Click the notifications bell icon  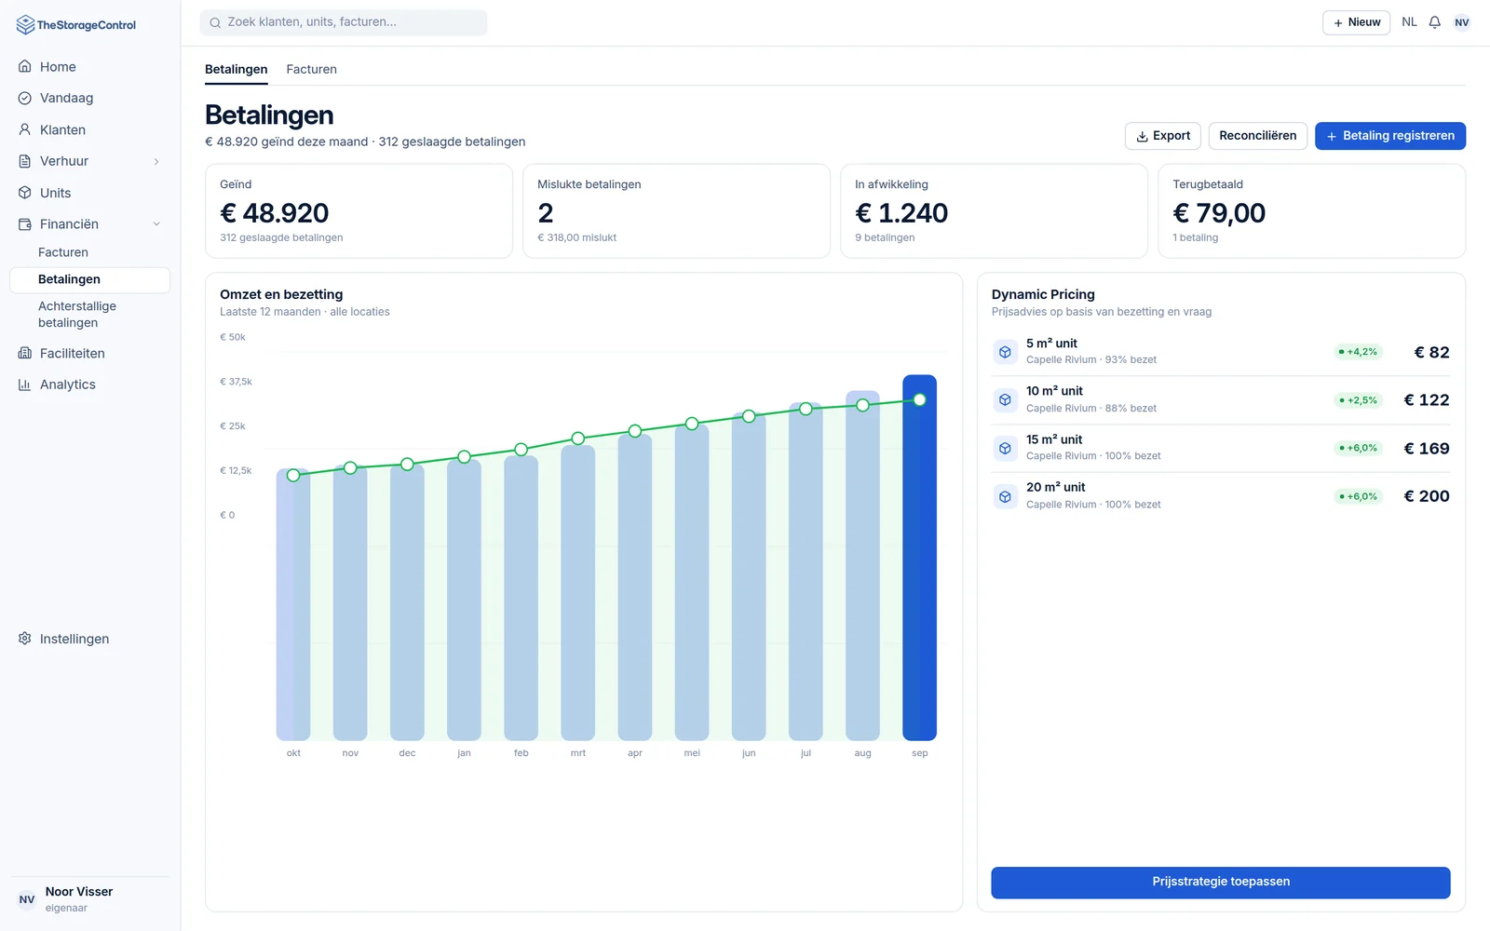click(x=1435, y=22)
